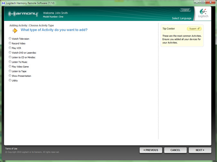217x162 pixels.
Task: Select Watch DVD or Laserdisc
Action: coord(10,53)
